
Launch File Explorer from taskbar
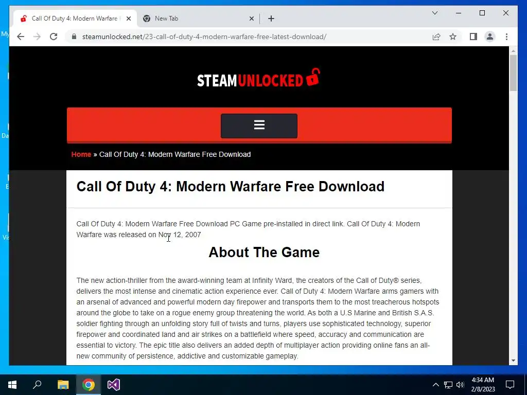click(63, 385)
